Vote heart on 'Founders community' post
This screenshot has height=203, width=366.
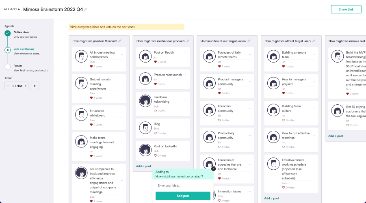(x=219, y=120)
